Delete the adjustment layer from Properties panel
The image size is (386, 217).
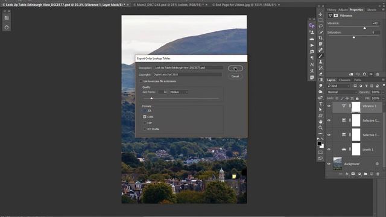pos(378,74)
